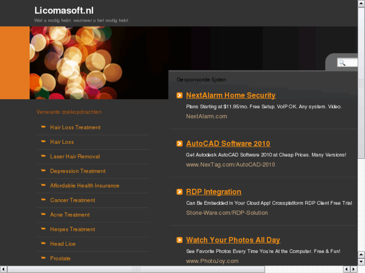Click the Verwante zoekopdrachten heading
This screenshot has height=273, width=365.
click(69, 112)
